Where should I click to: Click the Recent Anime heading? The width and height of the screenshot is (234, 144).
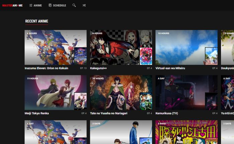37,21
